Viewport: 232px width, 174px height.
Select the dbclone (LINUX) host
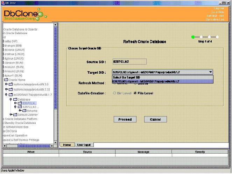[14, 50]
